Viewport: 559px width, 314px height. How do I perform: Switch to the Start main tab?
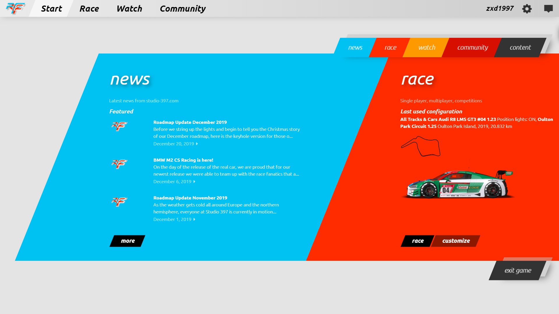(x=52, y=8)
